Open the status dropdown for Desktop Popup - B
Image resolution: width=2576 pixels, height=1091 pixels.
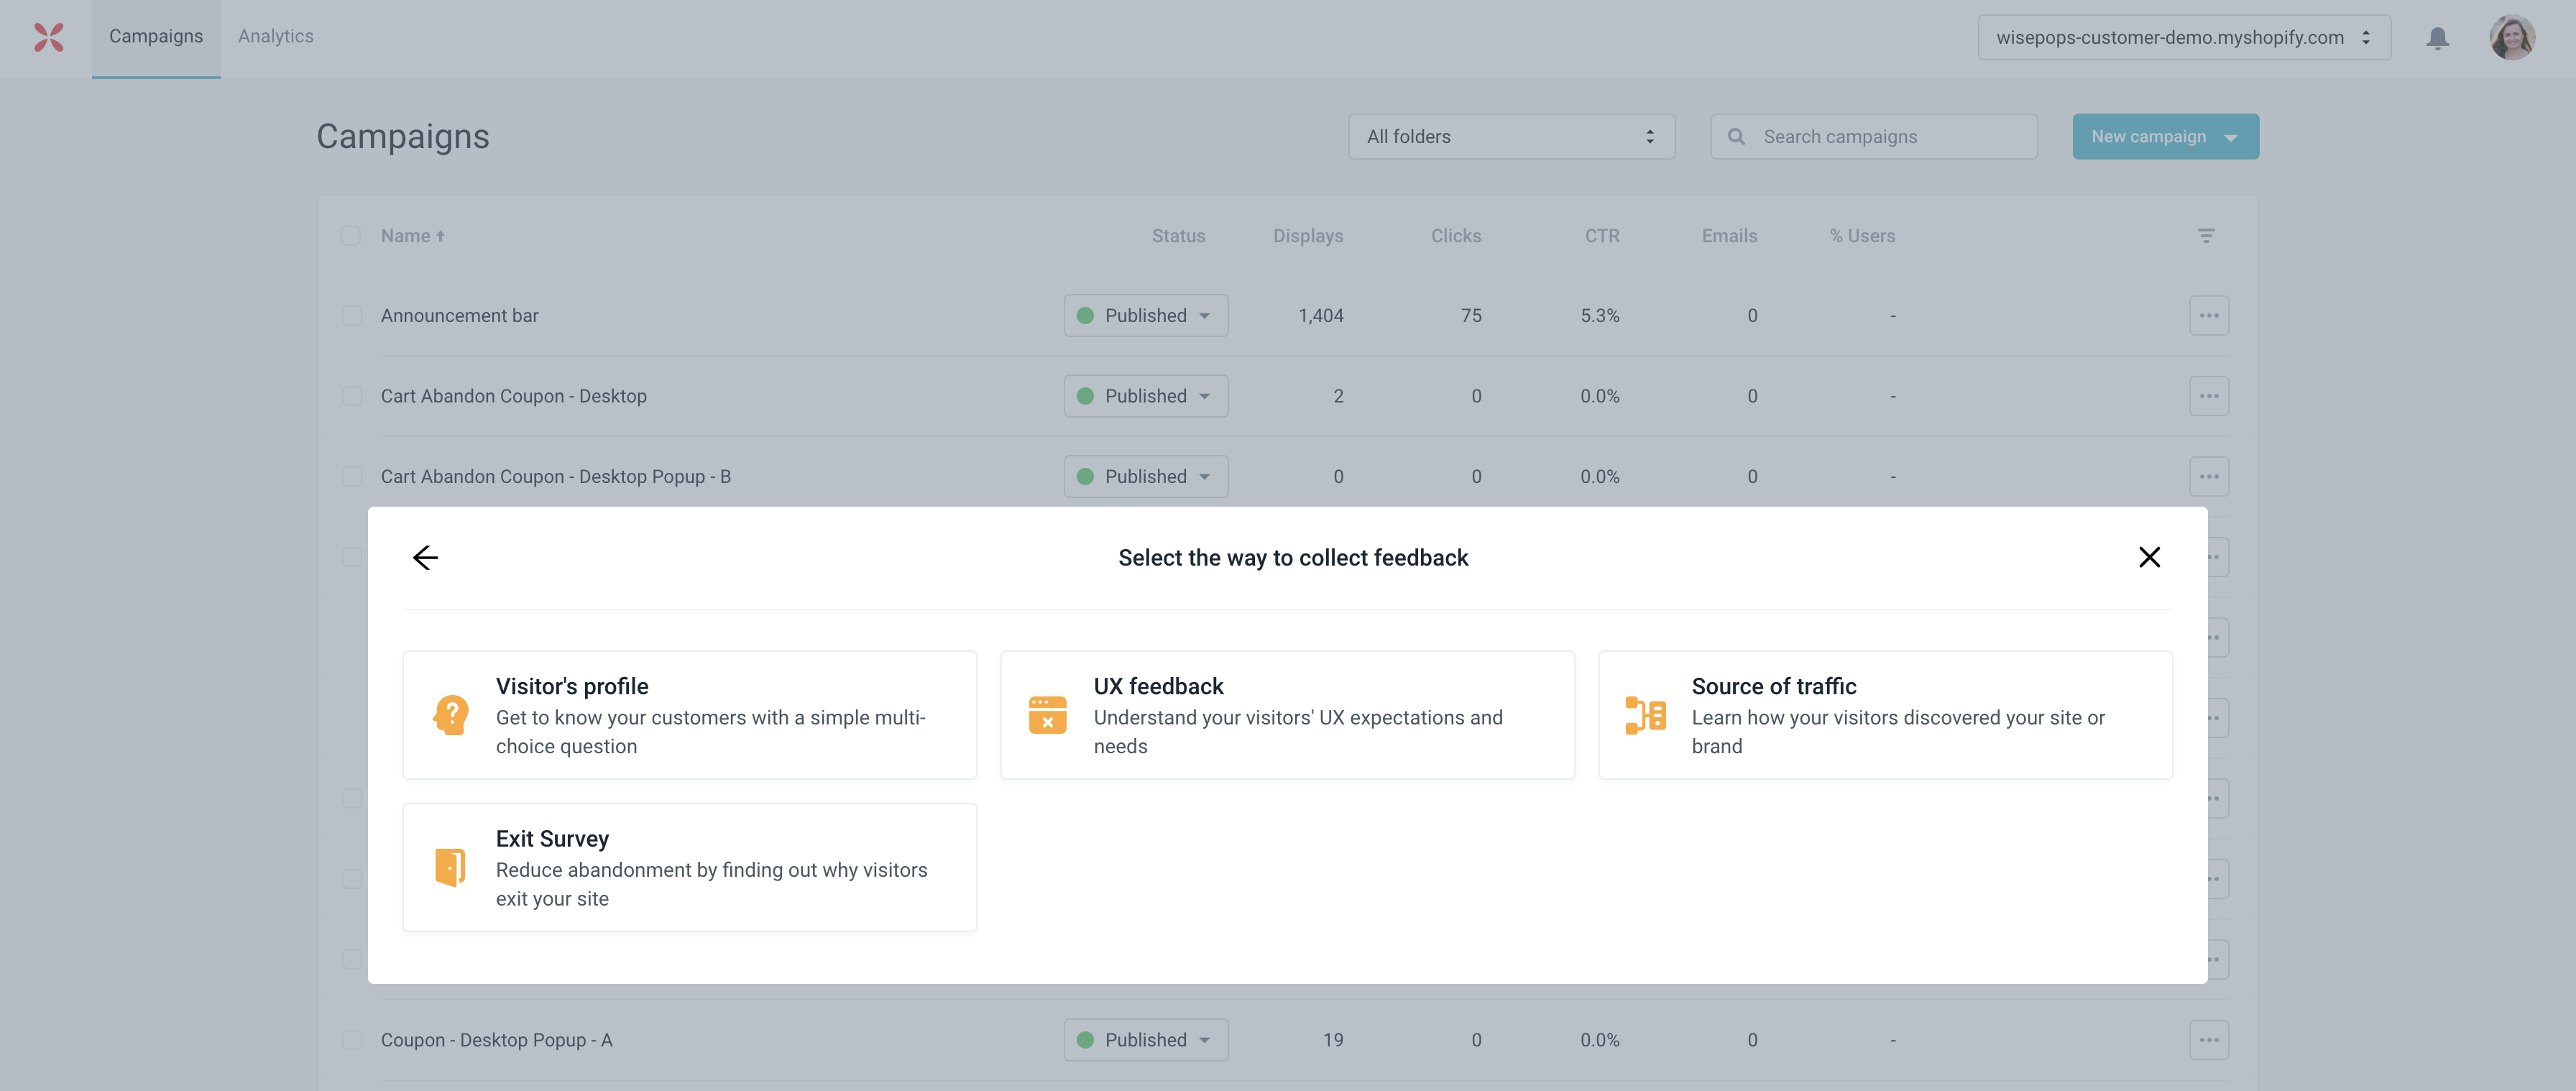(1146, 477)
